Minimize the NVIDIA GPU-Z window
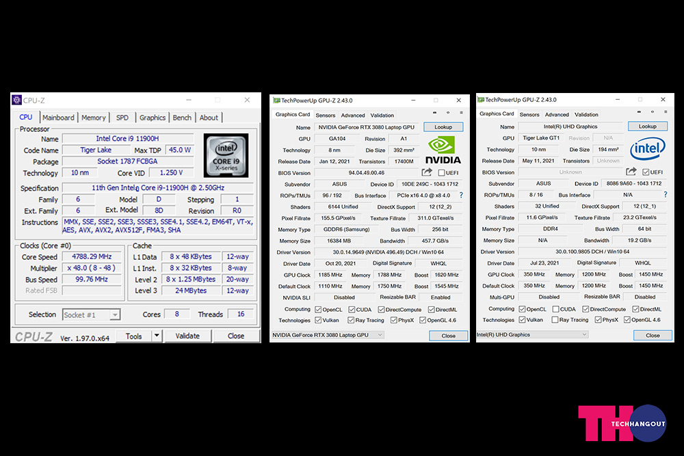Image resolution: width=684 pixels, height=456 pixels. (x=413, y=100)
